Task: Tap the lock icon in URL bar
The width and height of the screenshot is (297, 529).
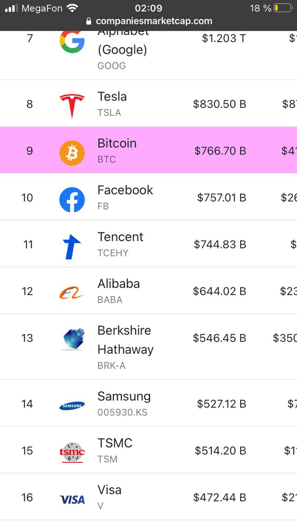Action: [89, 21]
